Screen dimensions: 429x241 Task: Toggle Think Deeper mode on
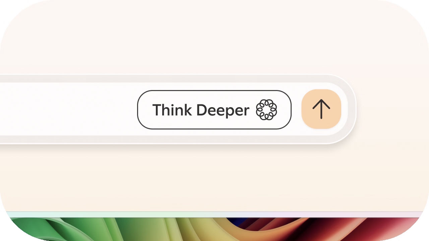click(214, 110)
